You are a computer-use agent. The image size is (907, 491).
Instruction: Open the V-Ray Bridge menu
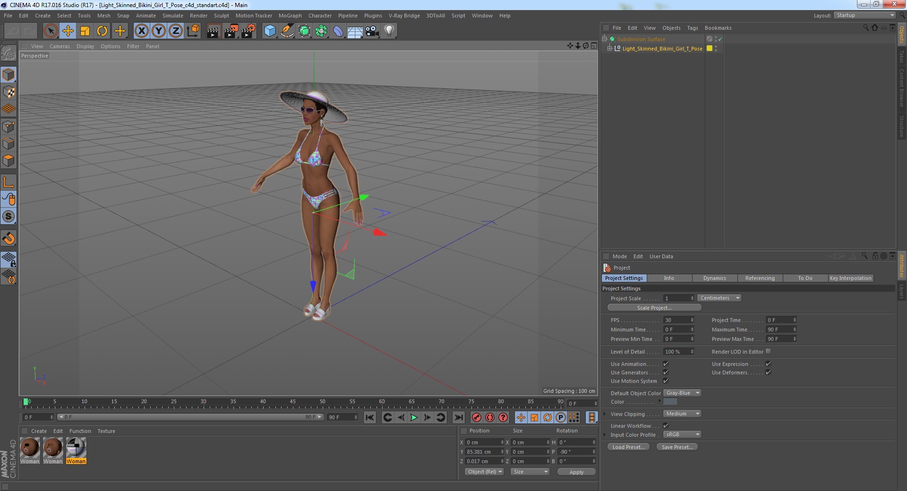click(404, 16)
